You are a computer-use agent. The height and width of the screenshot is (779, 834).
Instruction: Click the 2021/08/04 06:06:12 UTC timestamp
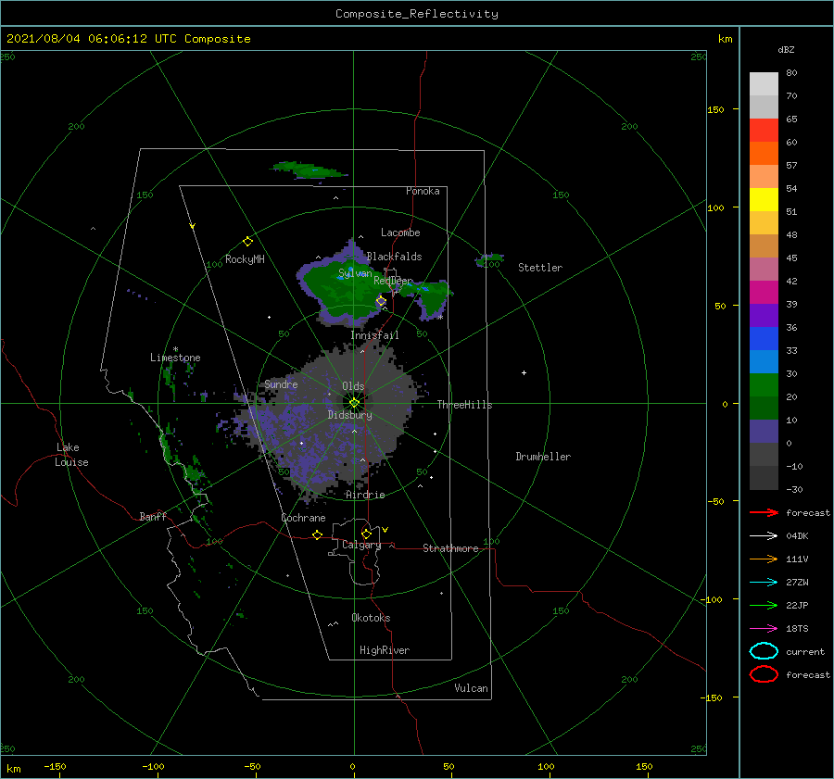click(128, 39)
